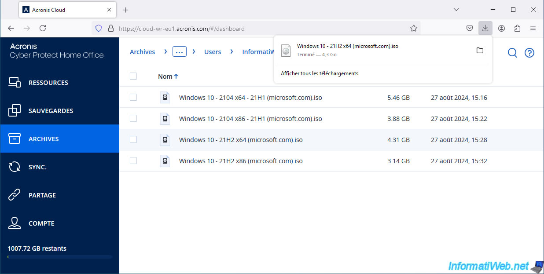Viewport: 544px width, 274px height.
Task: Expand the breadcrumb ellipsis button
Action: click(180, 51)
